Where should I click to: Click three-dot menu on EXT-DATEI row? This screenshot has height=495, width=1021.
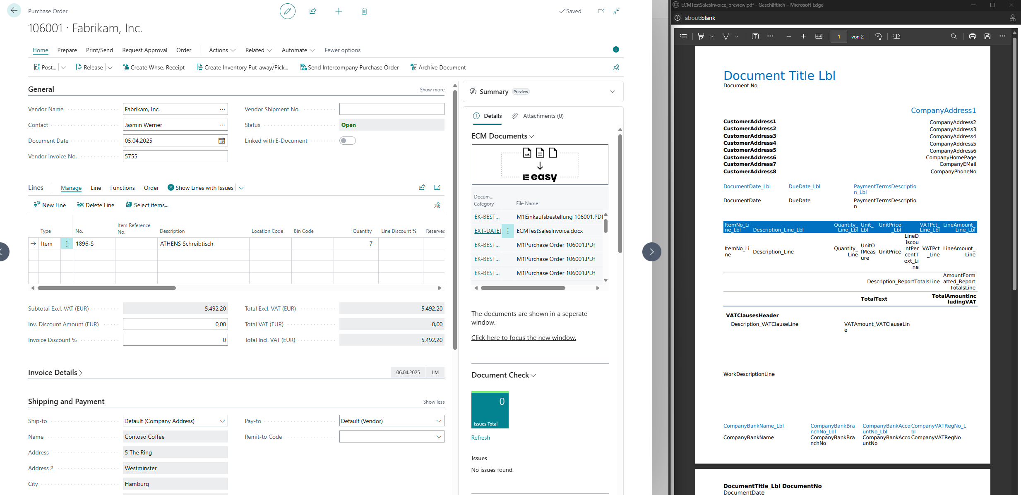508,231
